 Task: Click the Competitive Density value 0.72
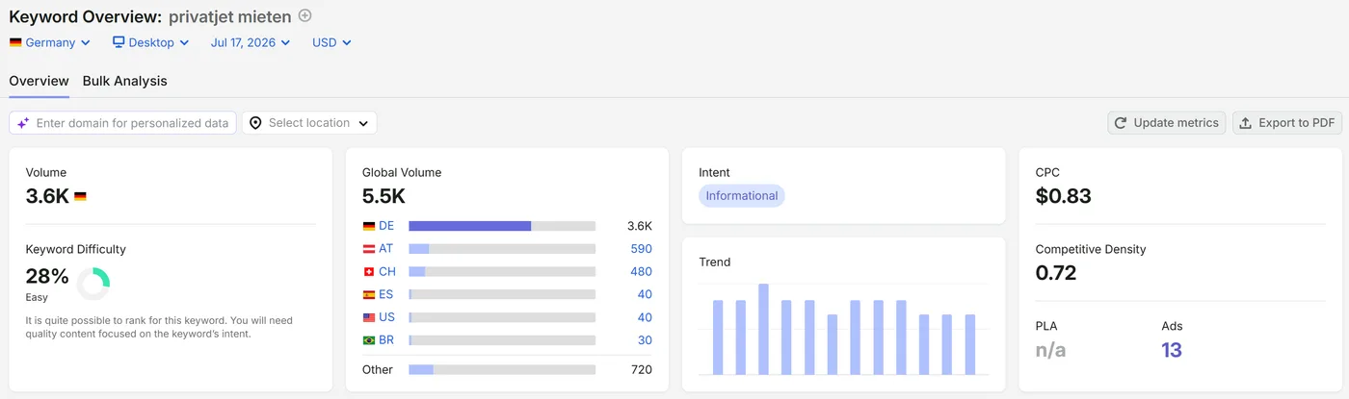click(1056, 273)
